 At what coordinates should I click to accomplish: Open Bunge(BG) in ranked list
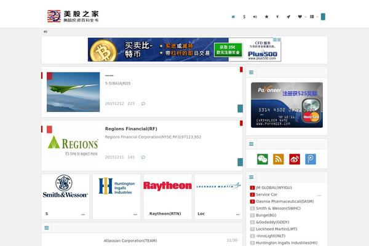coord(266,215)
